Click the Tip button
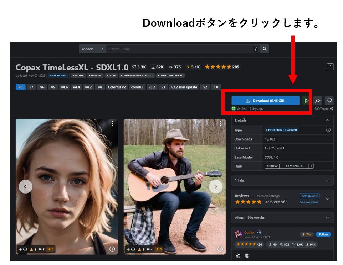The image size is (343, 265). [307, 234]
